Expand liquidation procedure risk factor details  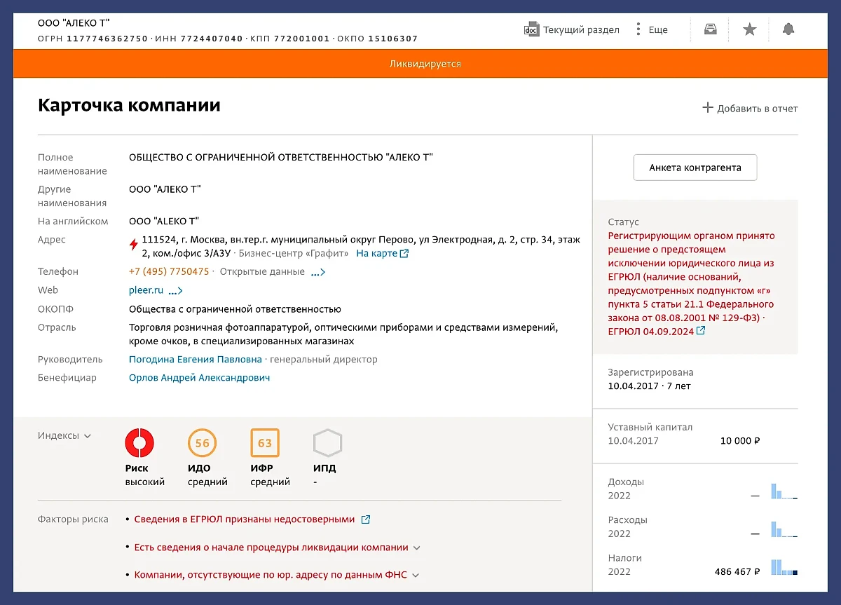(417, 548)
